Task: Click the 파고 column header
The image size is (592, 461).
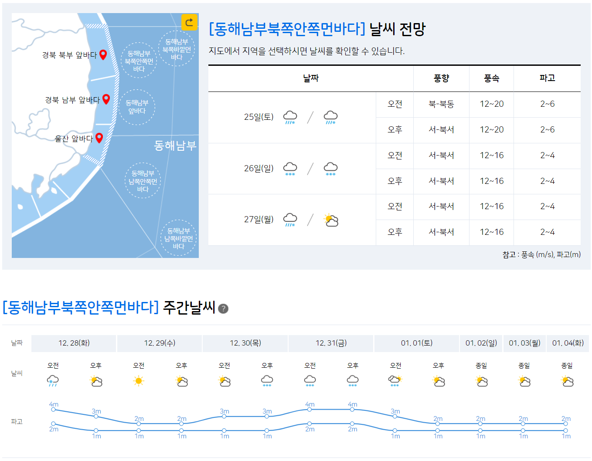Action: tap(547, 78)
